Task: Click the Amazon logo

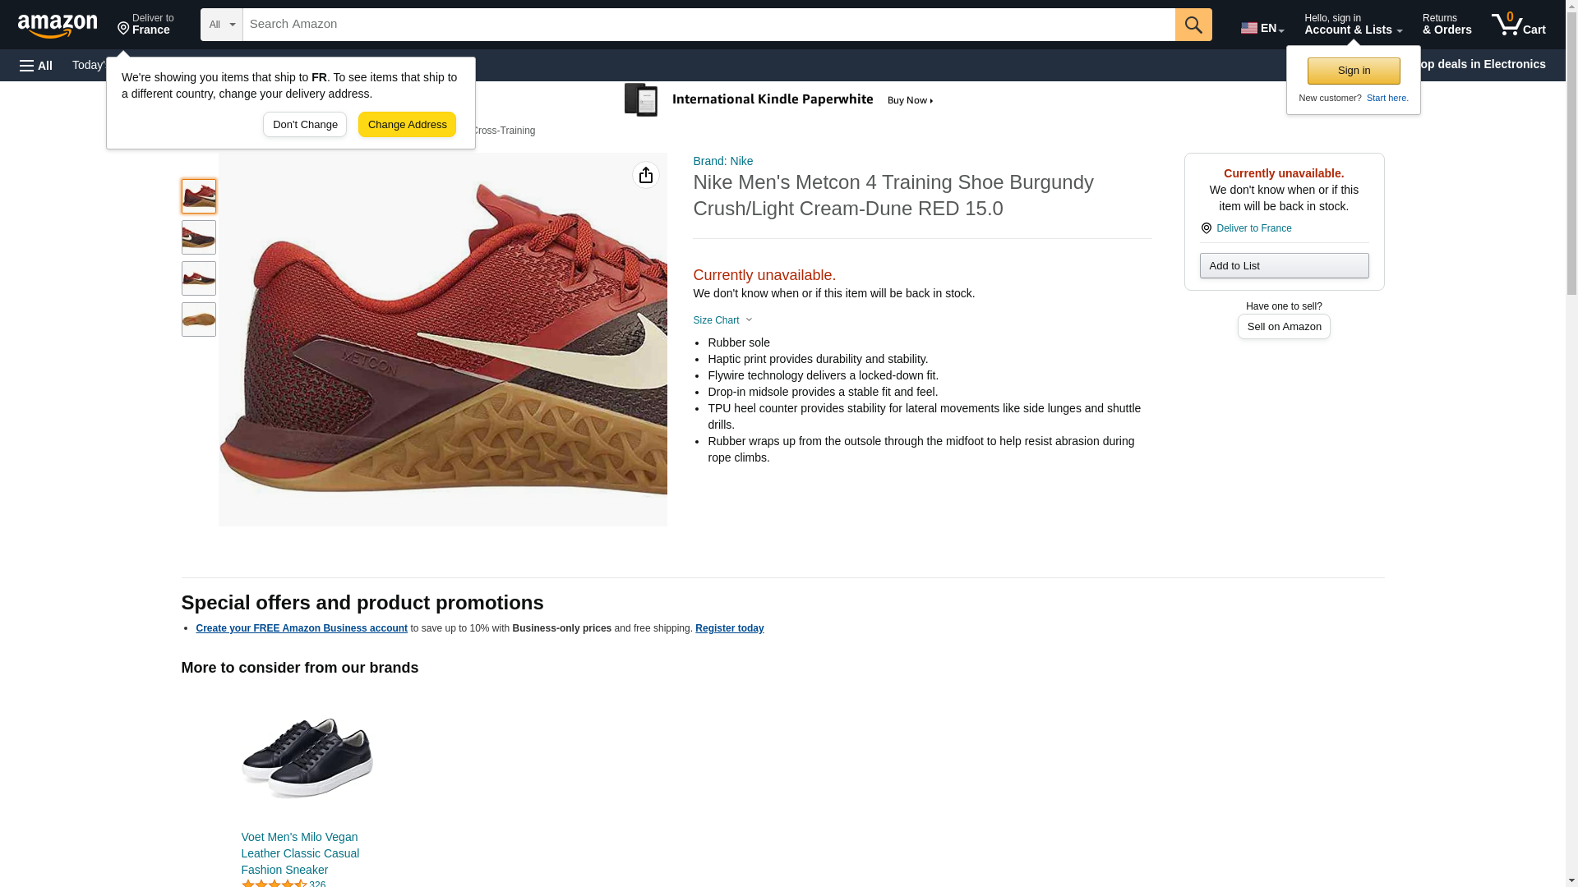Action: [58, 25]
